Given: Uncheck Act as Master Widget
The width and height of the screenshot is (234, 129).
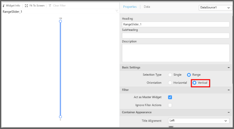Looking at the screenshot, I should click(x=170, y=97).
